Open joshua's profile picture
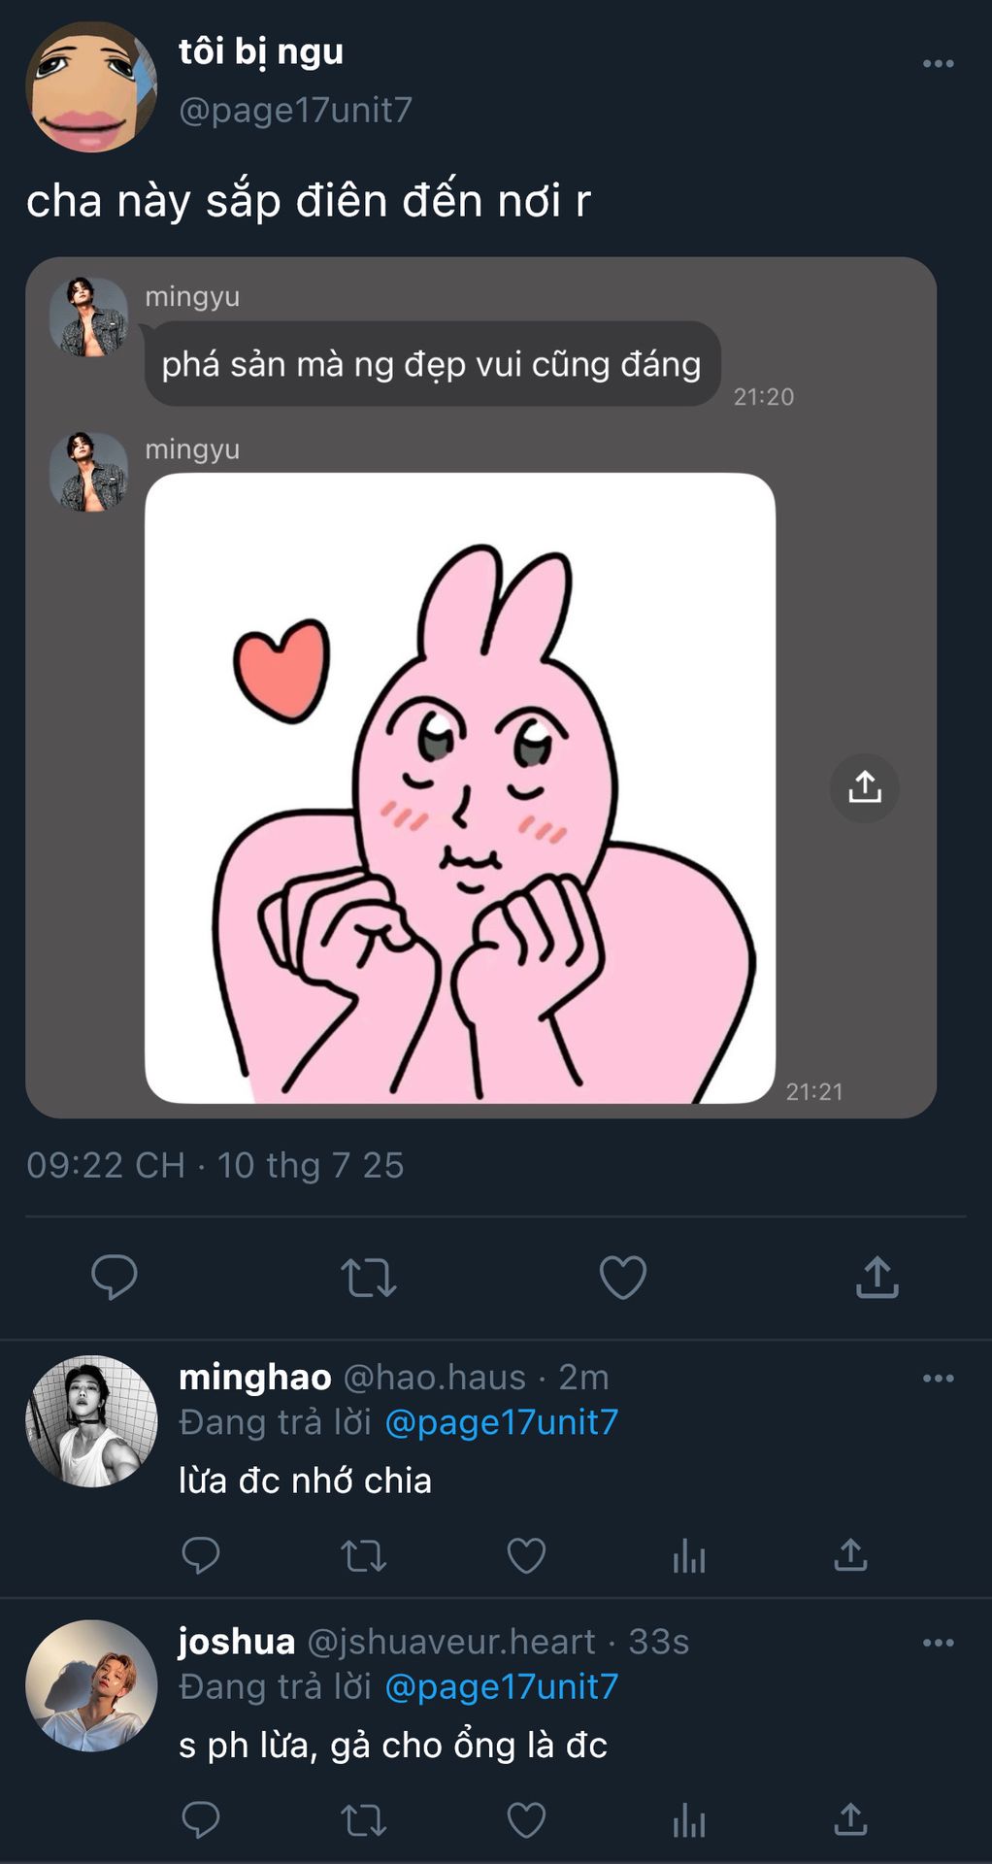This screenshot has width=992, height=1864. (91, 1685)
